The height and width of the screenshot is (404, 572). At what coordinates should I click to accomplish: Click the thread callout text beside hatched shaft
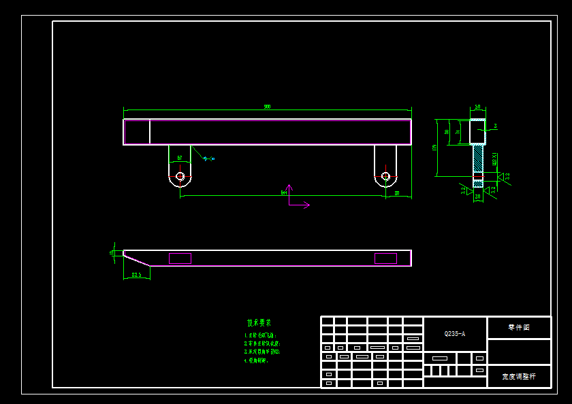pos(494,159)
